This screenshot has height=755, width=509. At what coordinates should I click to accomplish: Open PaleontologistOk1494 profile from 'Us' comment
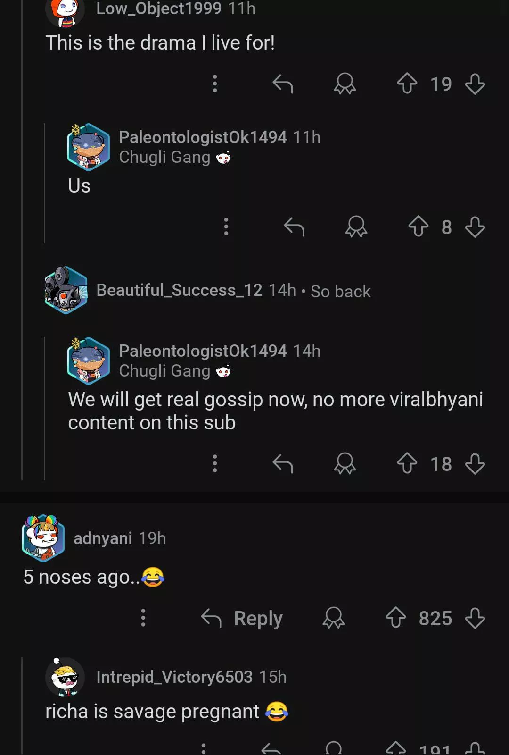point(203,137)
